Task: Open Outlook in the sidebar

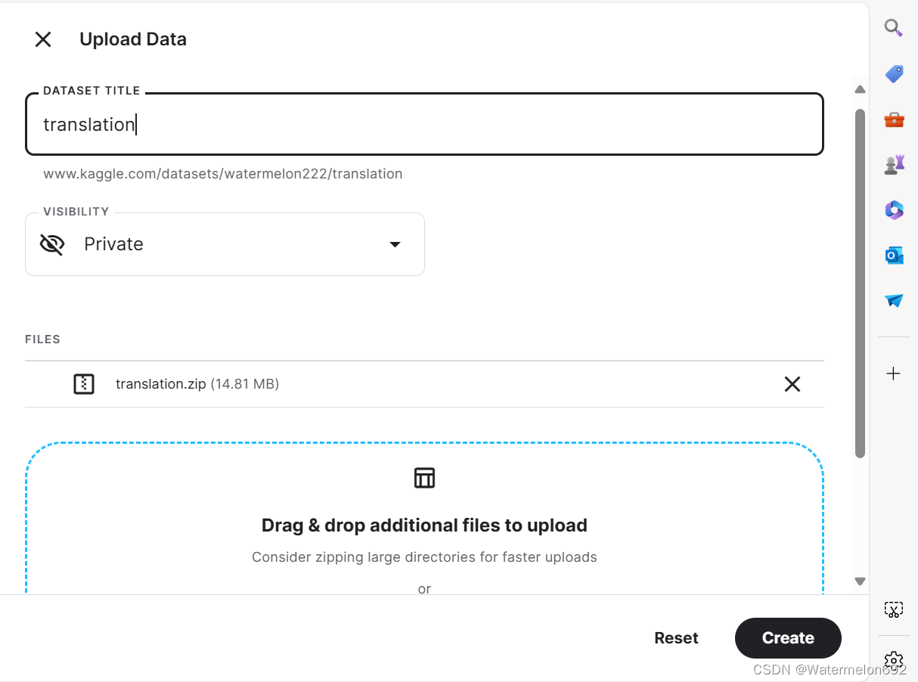Action: 894,255
